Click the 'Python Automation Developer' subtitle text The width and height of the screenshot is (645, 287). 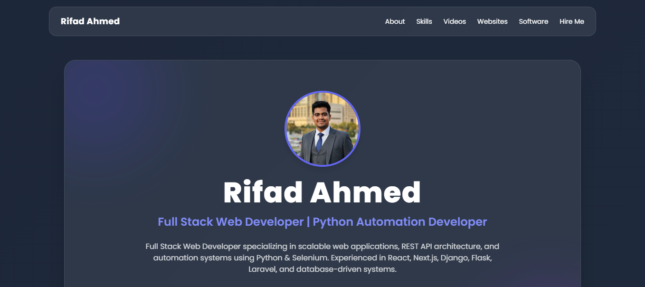[x=399, y=222]
